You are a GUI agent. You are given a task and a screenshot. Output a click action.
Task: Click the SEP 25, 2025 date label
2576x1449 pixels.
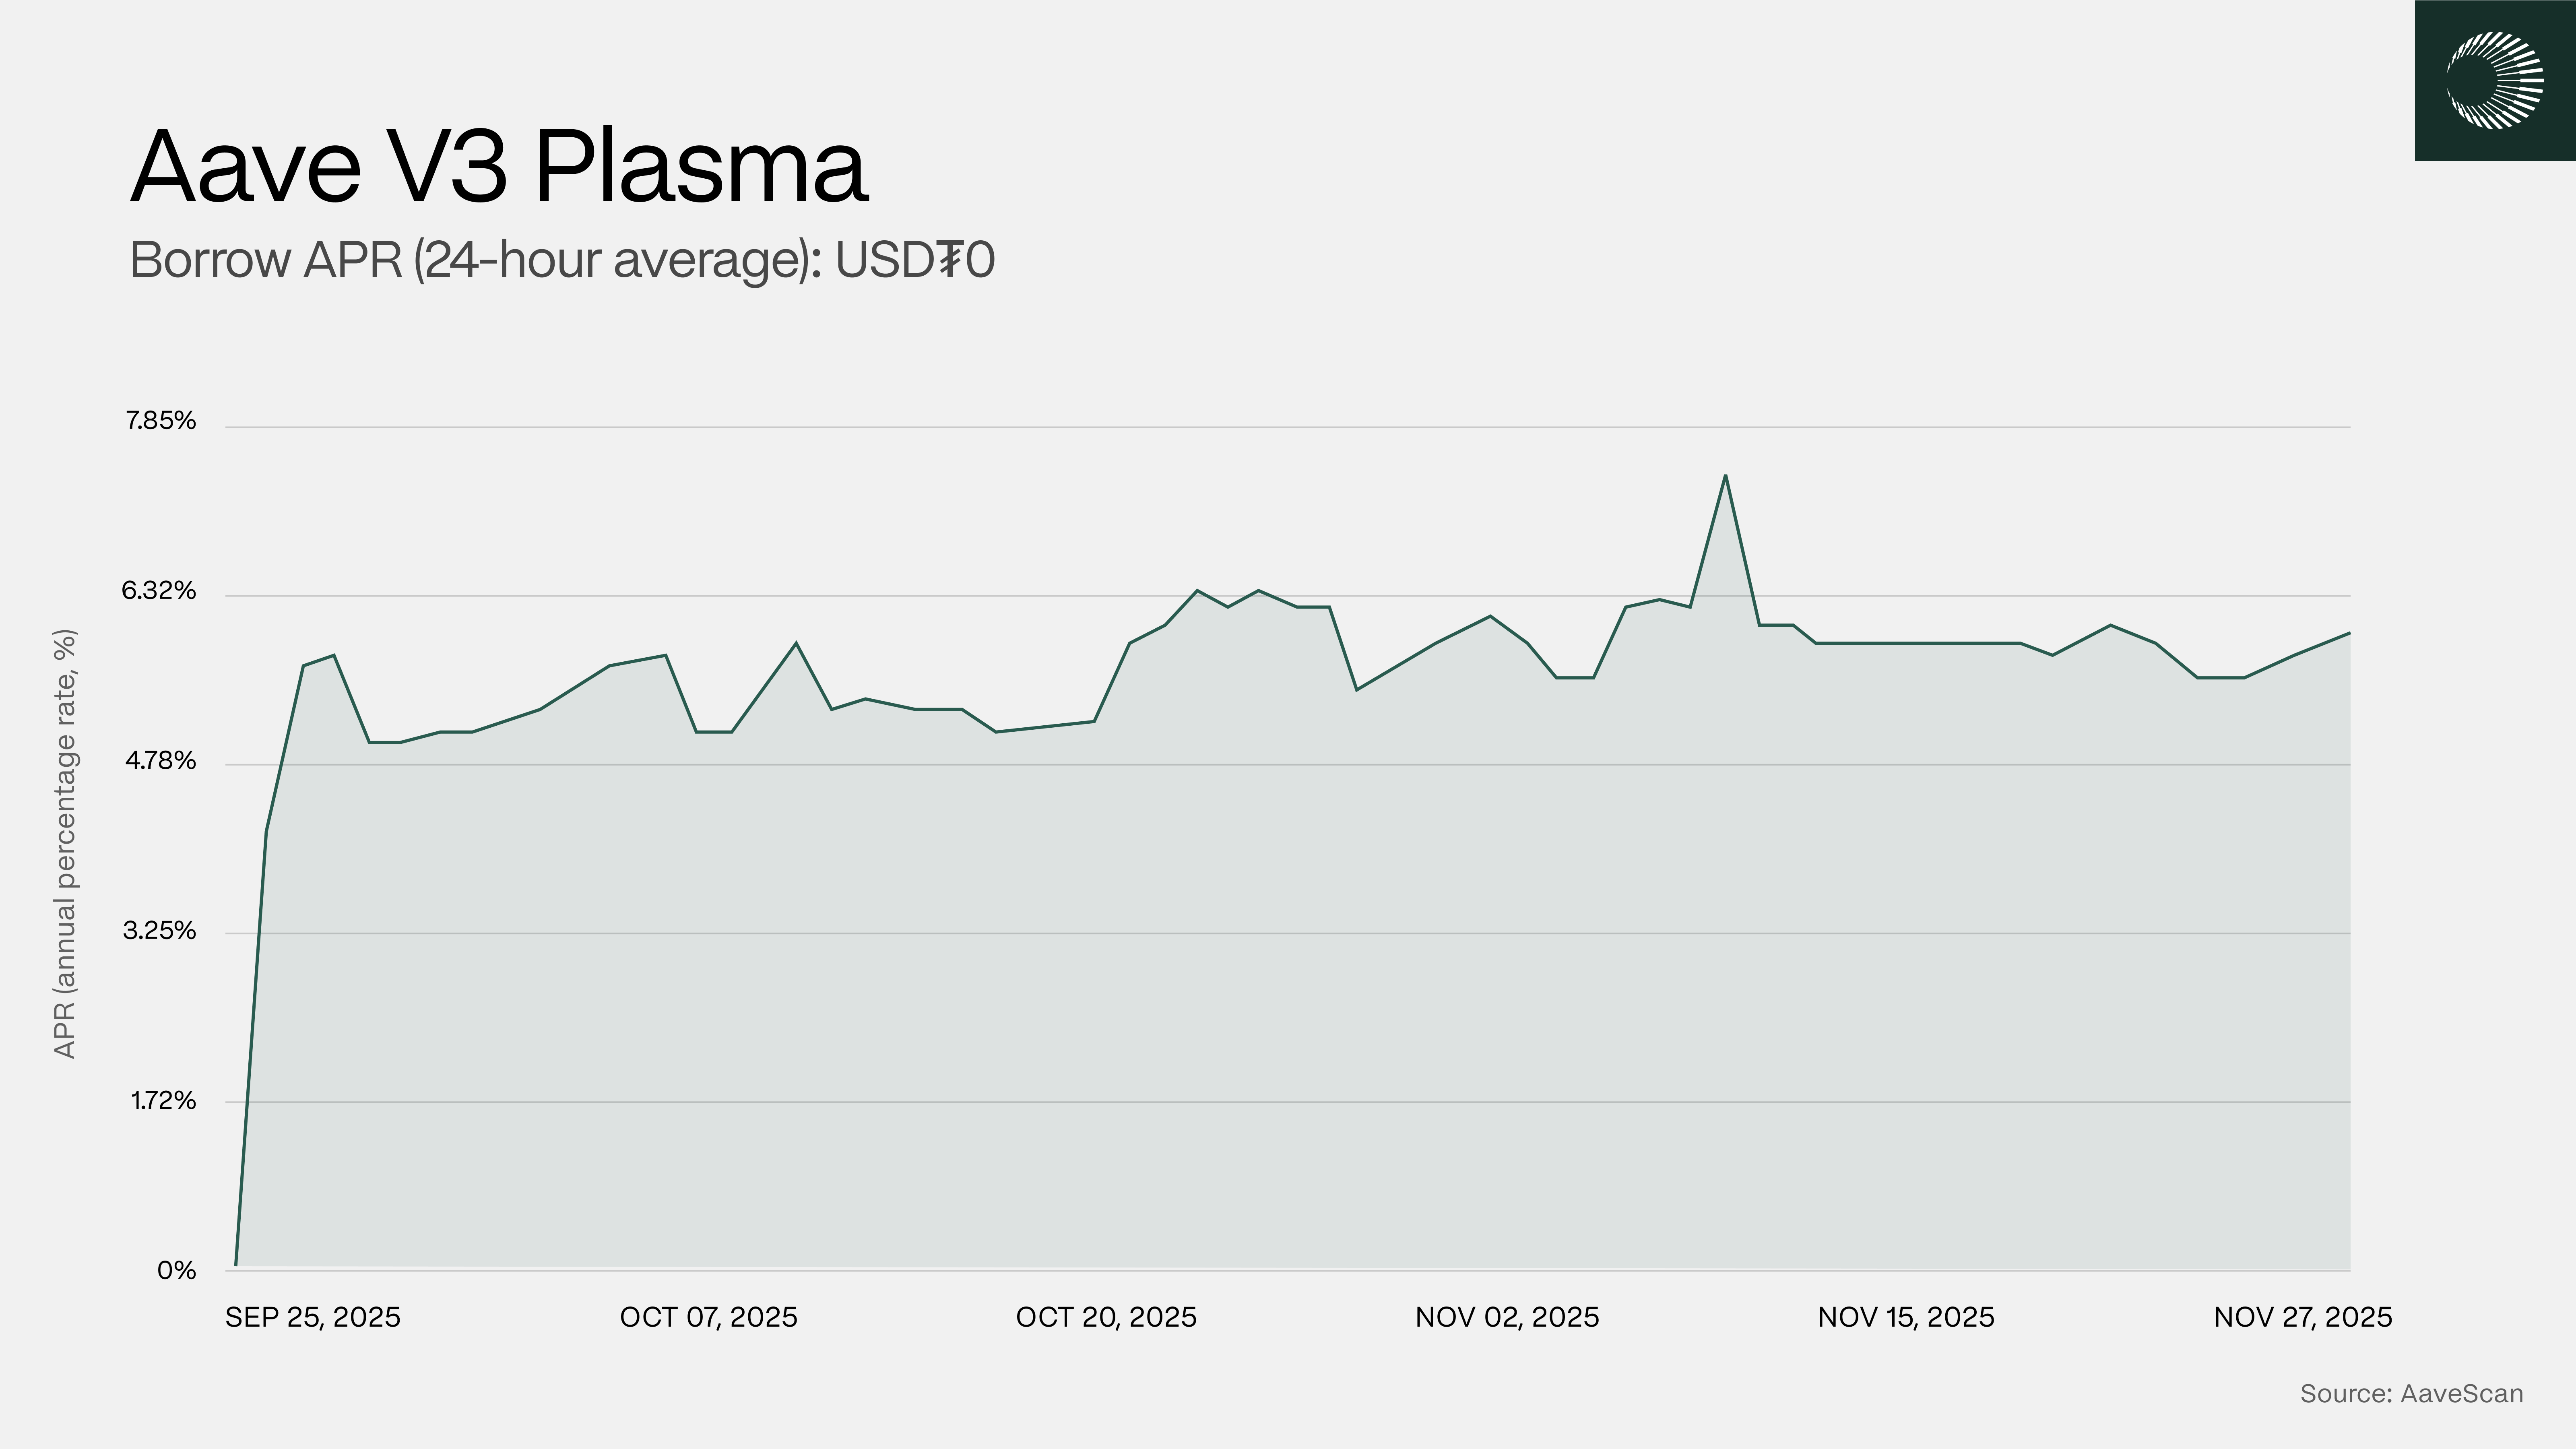click(312, 1317)
